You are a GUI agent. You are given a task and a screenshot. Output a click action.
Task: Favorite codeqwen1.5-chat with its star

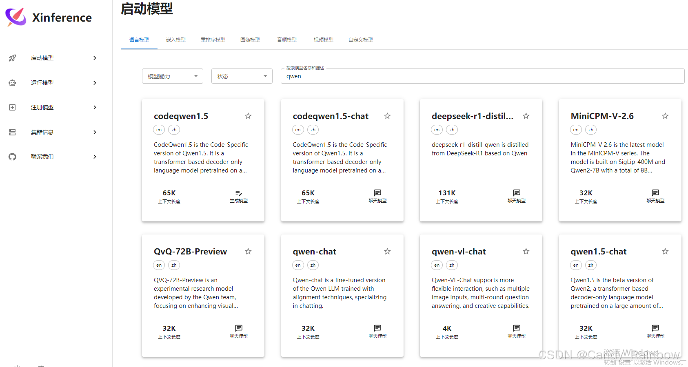(387, 116)
